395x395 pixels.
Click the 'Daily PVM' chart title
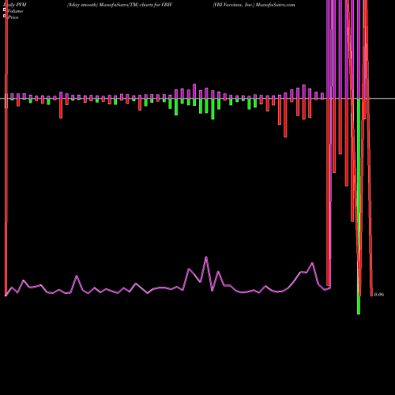[15, 5]
